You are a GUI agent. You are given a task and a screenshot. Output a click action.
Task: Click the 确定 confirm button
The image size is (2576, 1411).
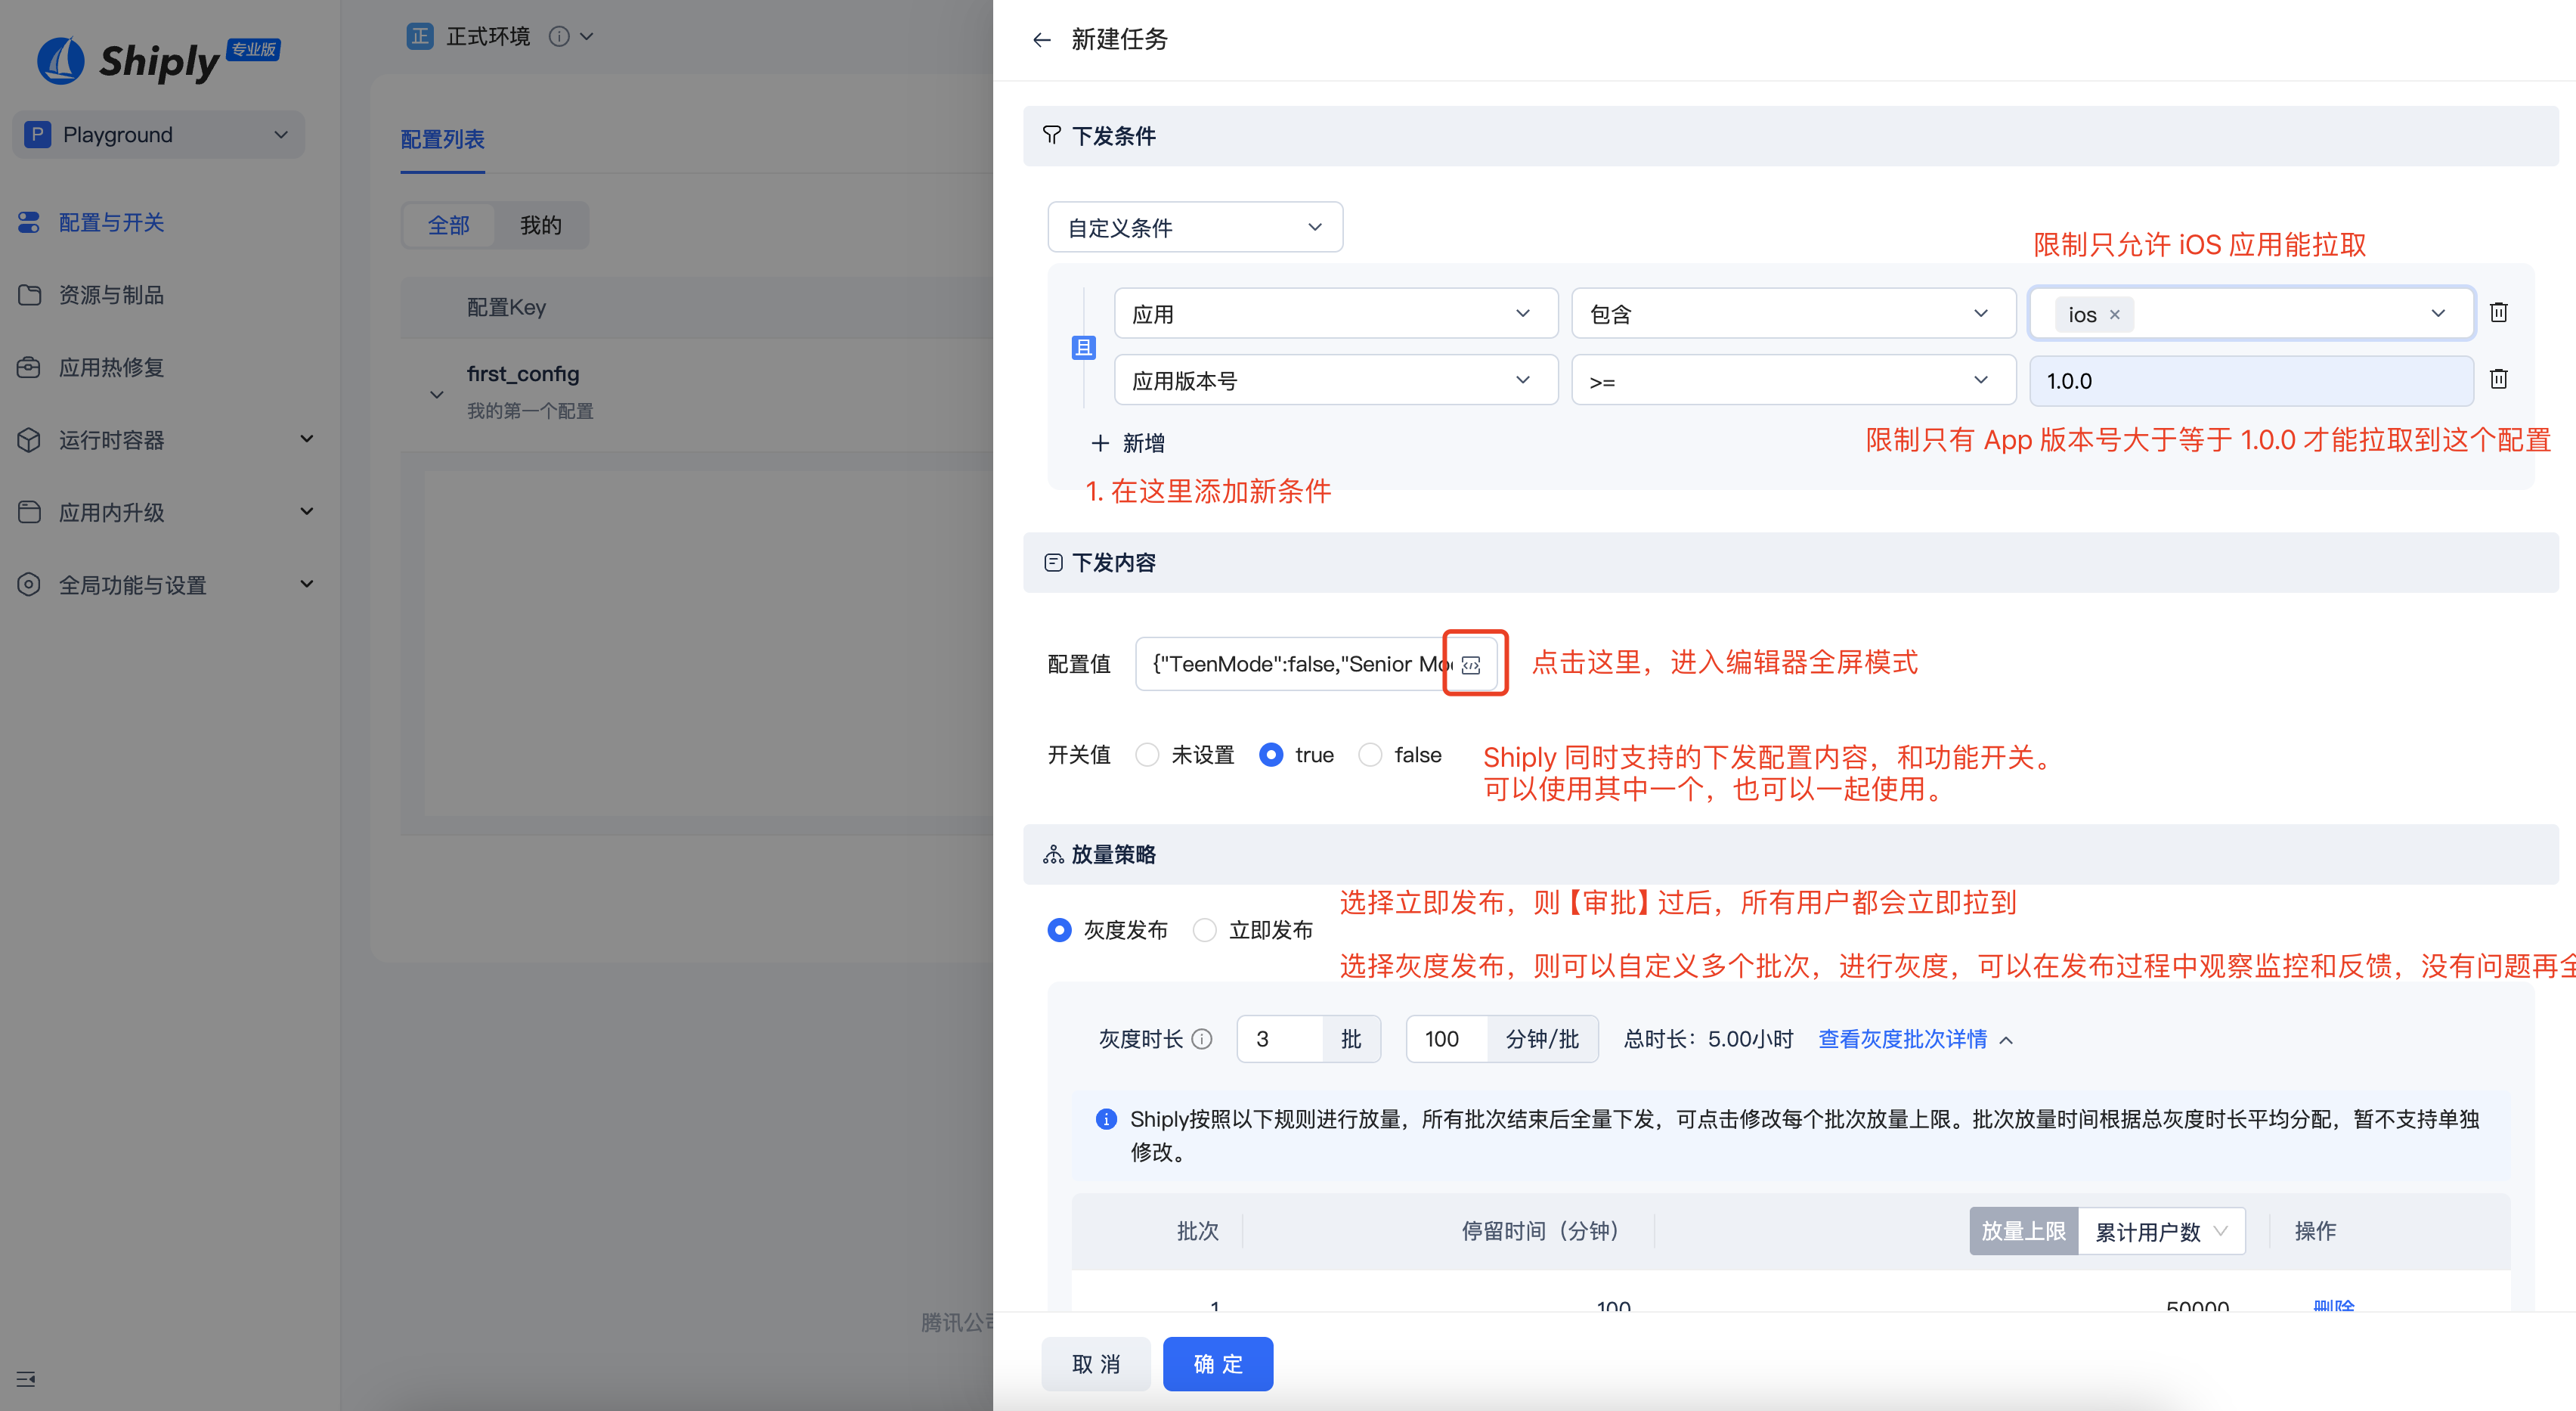point(1217,1363)
